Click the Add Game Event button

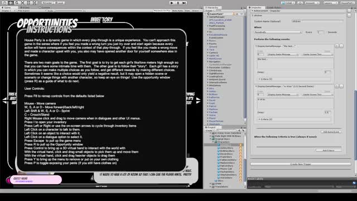point(331,132)
